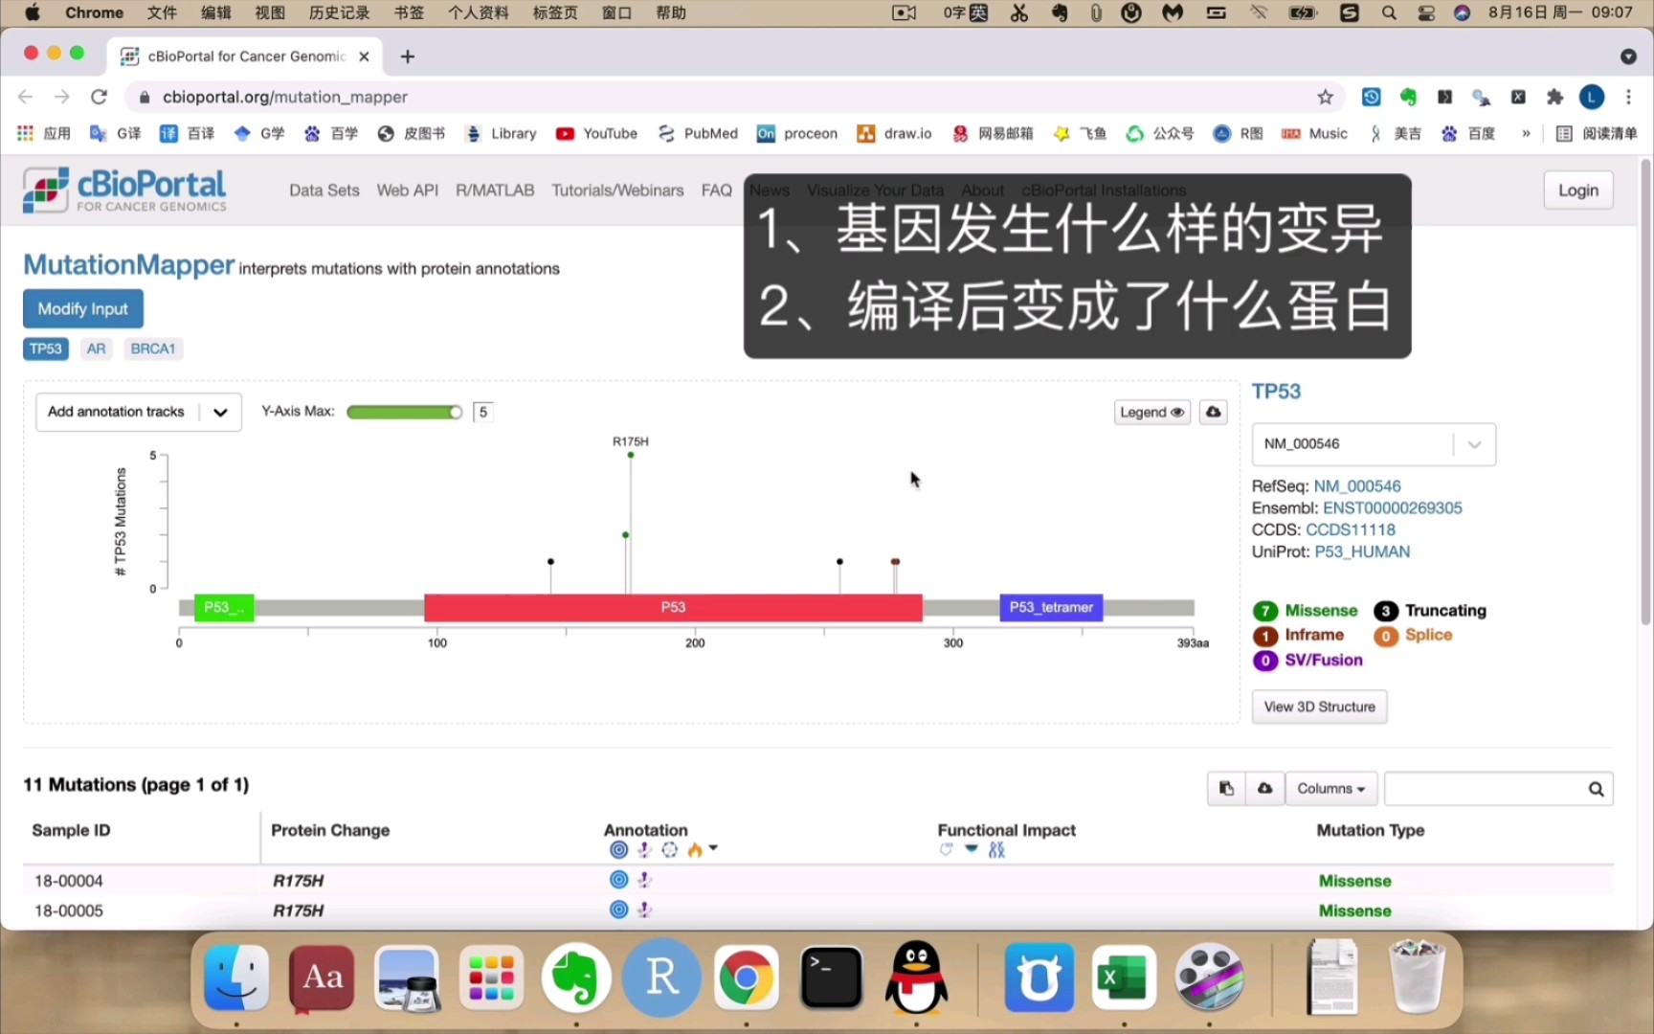The image size is (1654, 1034).
Task: Open PubMed bookmark
Action: click(x=699, y=133)
